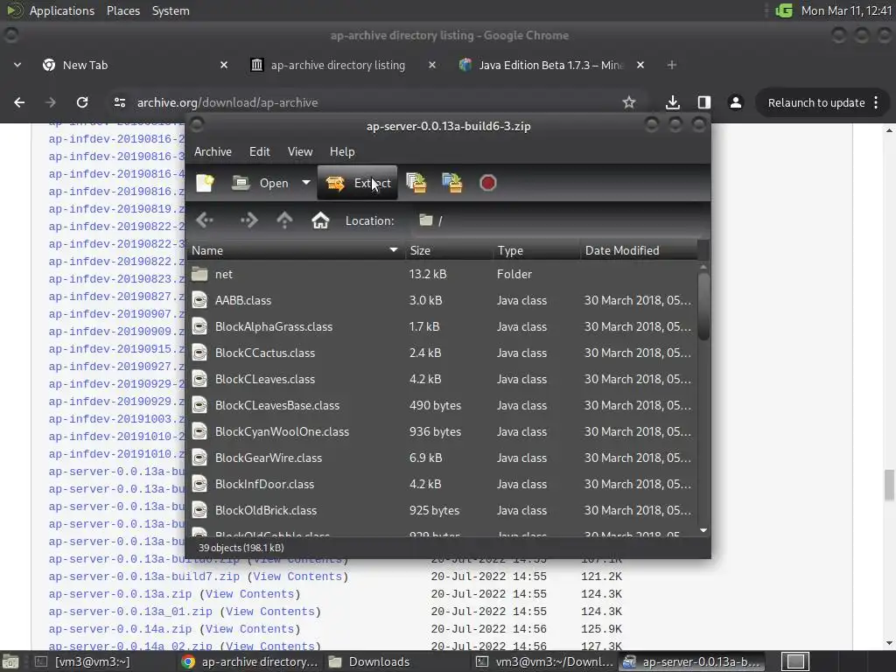
Task: Select BlockCLeaves.class file
Action: pyautogui.click(x=442, y=380)
